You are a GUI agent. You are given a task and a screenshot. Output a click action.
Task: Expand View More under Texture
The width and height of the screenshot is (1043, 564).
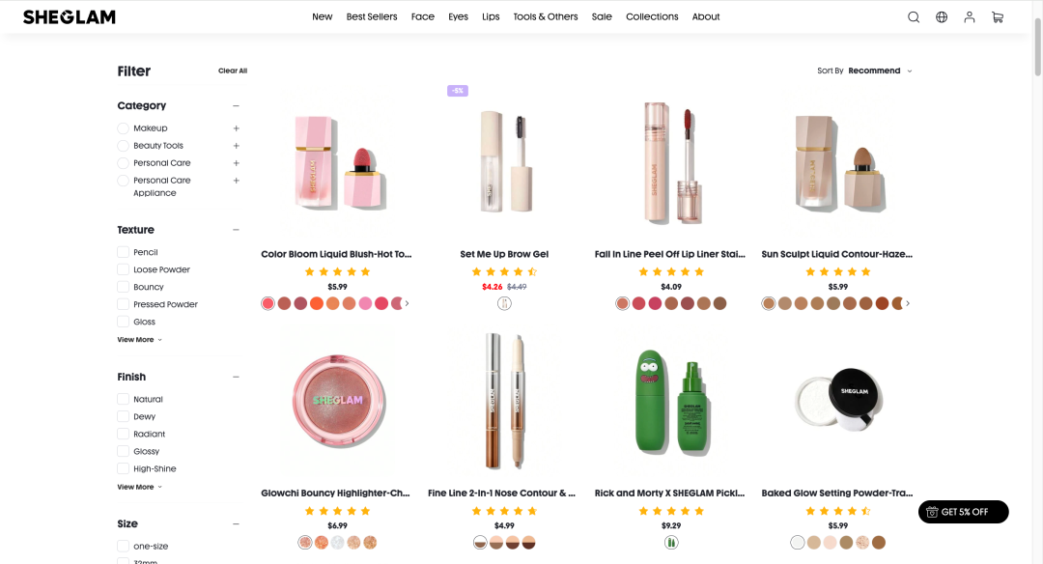coord(140,340)
